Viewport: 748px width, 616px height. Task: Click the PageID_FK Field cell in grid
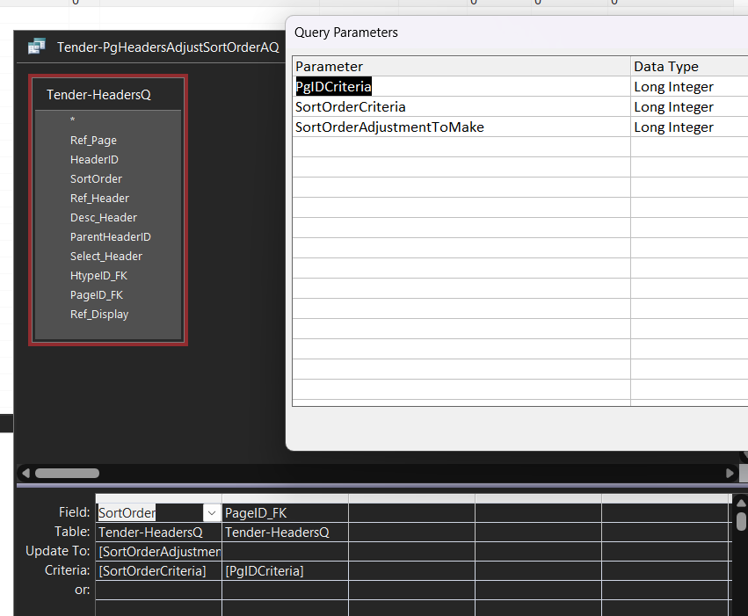click(x=285, y=513)
